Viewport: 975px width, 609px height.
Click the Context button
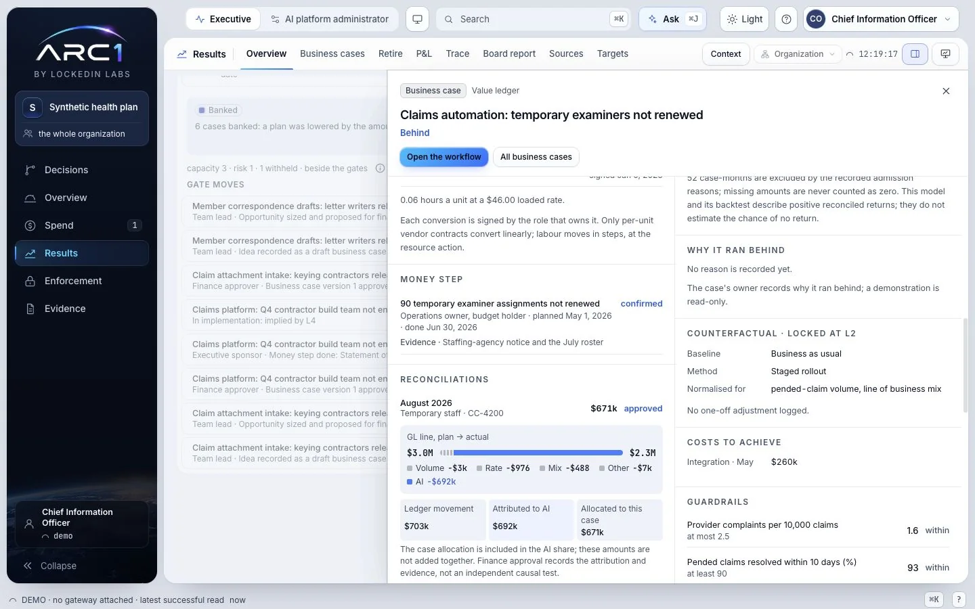(x=726, y=54)
